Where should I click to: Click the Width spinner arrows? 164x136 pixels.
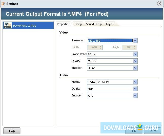(x=100, y=47)
